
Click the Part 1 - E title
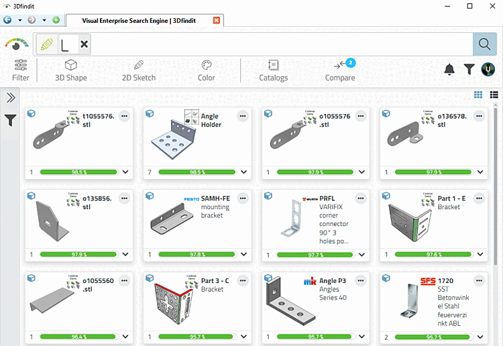click(451, 198)
